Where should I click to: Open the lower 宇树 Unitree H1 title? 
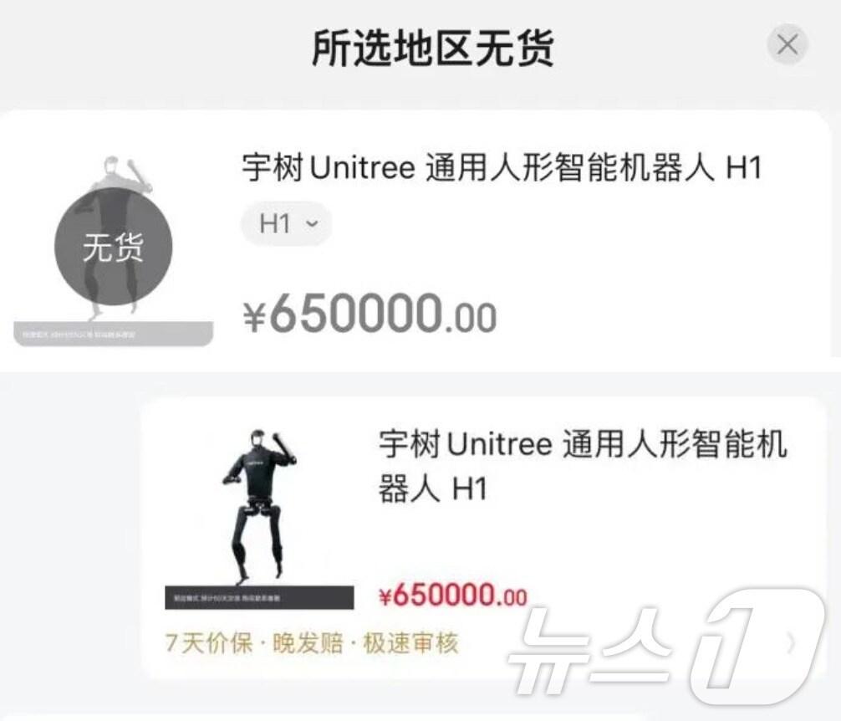583,466
